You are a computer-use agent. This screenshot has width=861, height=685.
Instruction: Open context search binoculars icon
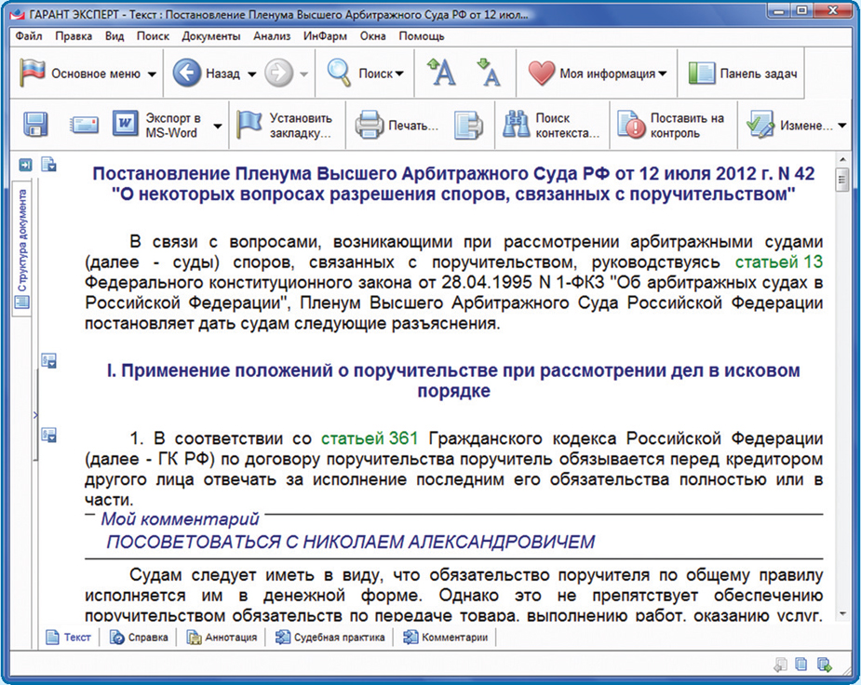(551, 125)
